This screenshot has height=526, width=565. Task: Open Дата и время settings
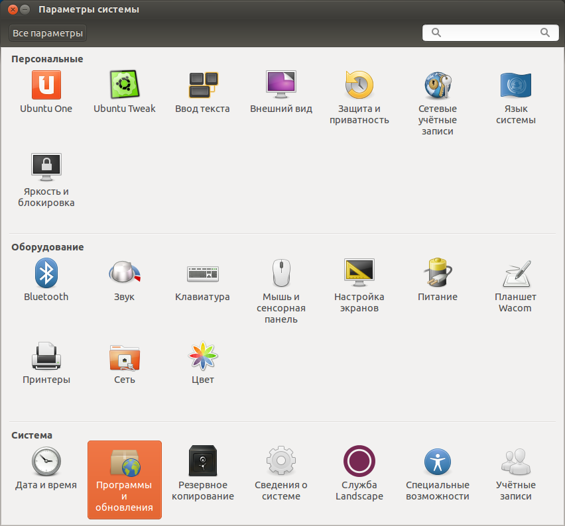tap(46, 468)
